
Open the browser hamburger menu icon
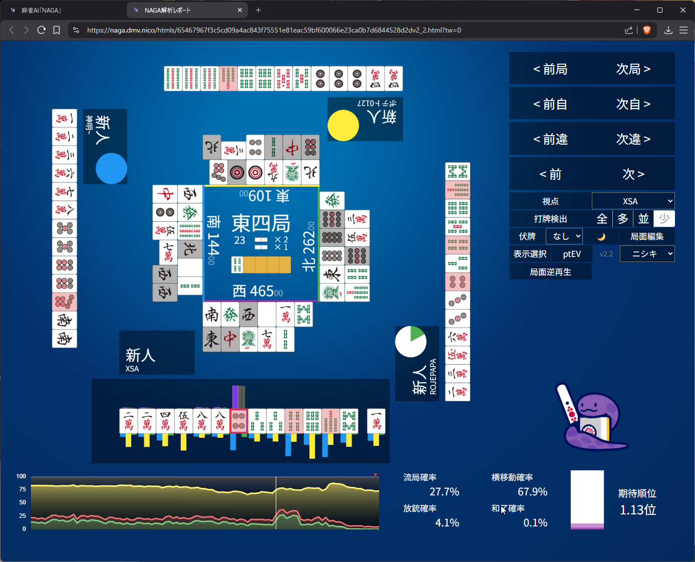tap(683, 30)
